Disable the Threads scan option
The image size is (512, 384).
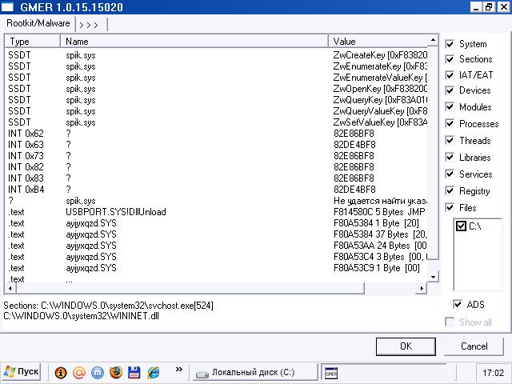pyautogui.click(x=450, y=141)
